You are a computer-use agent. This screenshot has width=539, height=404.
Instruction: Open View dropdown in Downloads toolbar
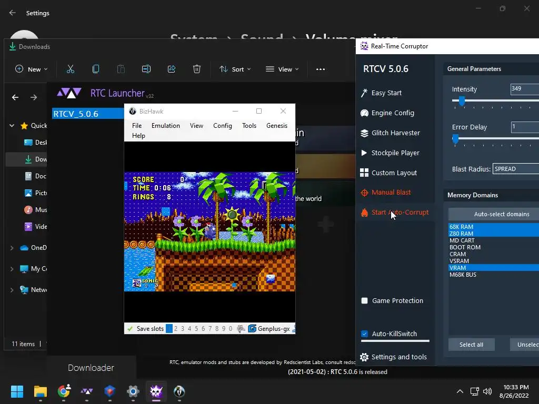pos(282,69)
